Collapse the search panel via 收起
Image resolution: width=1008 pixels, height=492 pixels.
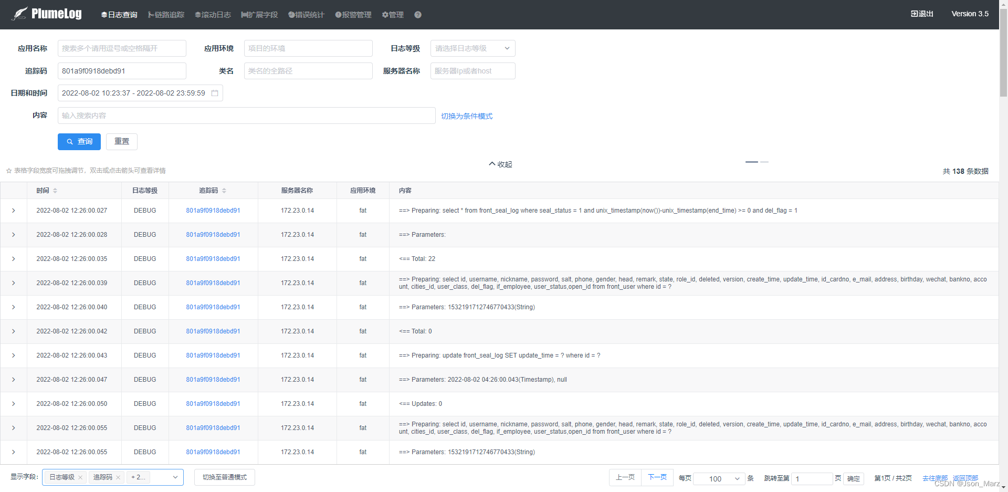coord(500,164)
